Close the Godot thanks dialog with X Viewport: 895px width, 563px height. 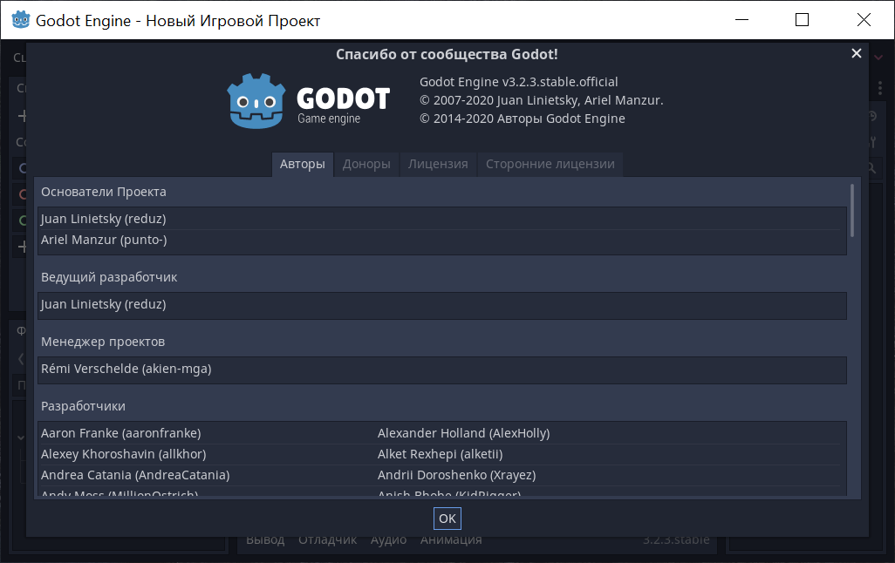click(857, 53)
